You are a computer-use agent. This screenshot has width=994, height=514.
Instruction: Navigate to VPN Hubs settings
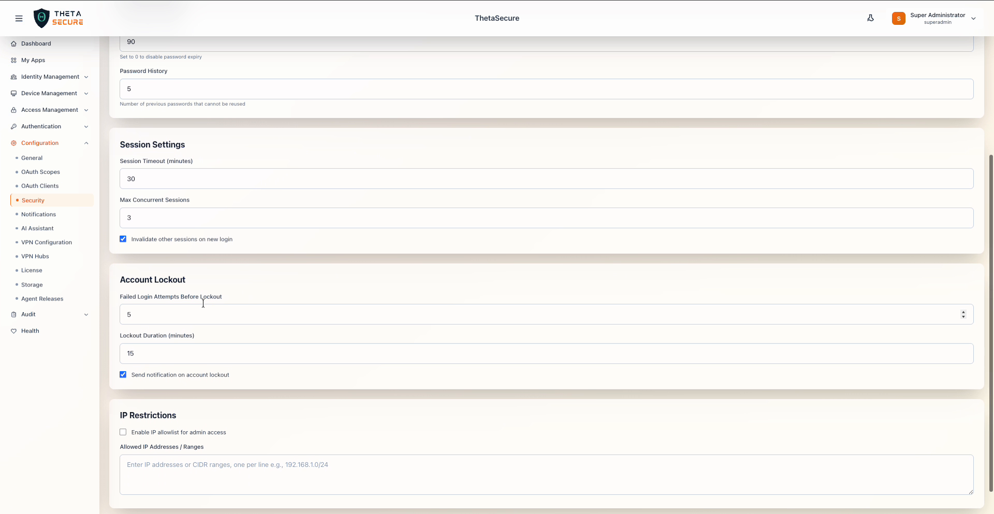pos(35,256)
